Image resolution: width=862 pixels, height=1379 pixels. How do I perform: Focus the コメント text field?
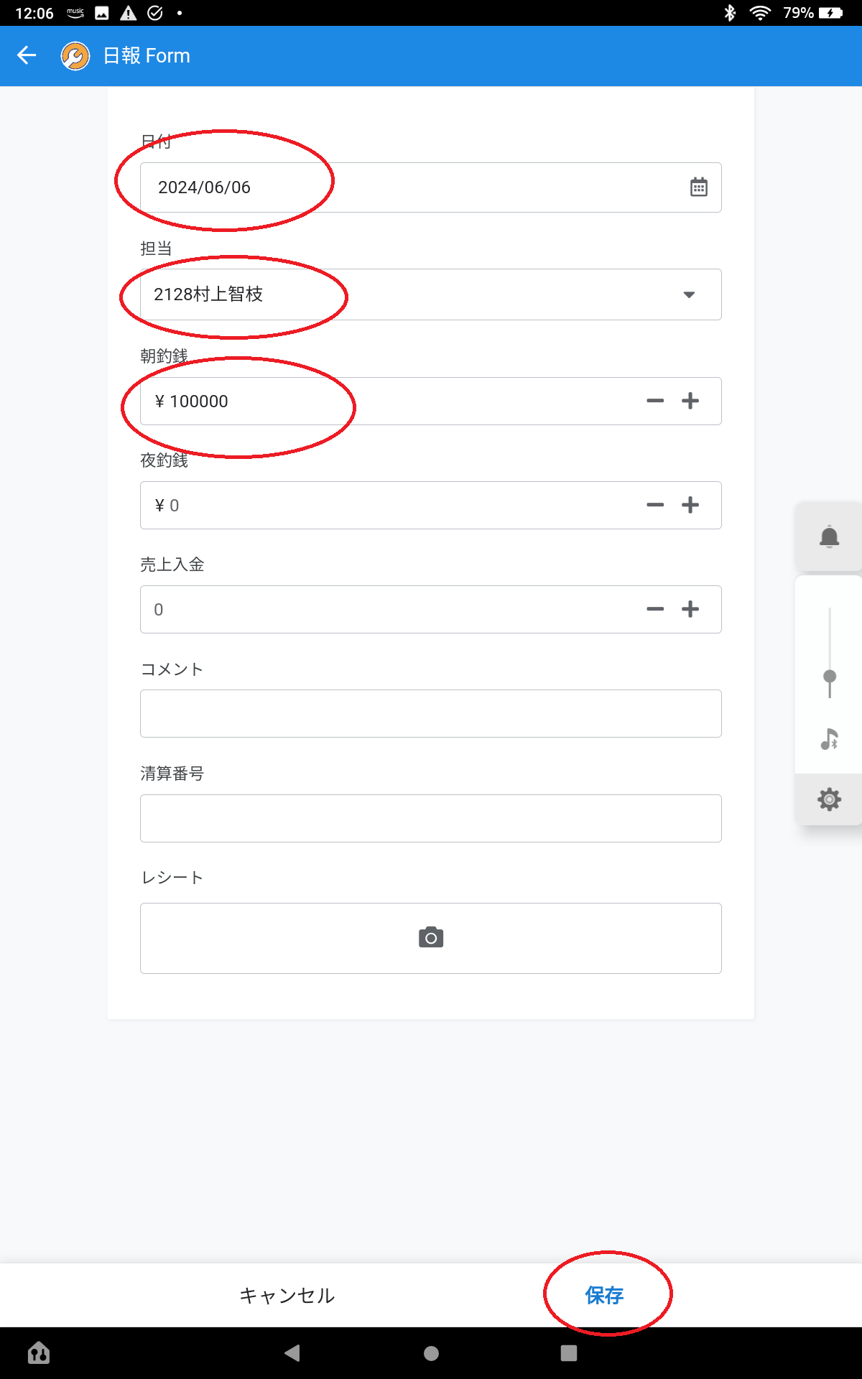coord(431,713)
